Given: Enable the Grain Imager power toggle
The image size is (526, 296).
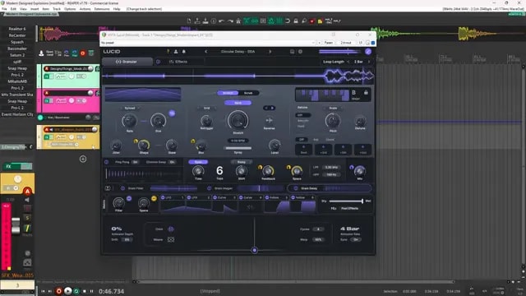Looking at the screenshot, I should [x=210, y=188].
